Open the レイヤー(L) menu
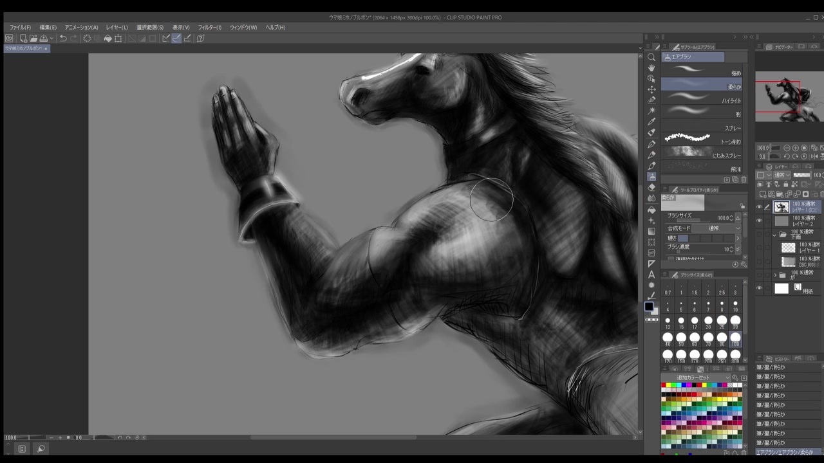This screenshot has height=463, width=824. pos(117,28)
